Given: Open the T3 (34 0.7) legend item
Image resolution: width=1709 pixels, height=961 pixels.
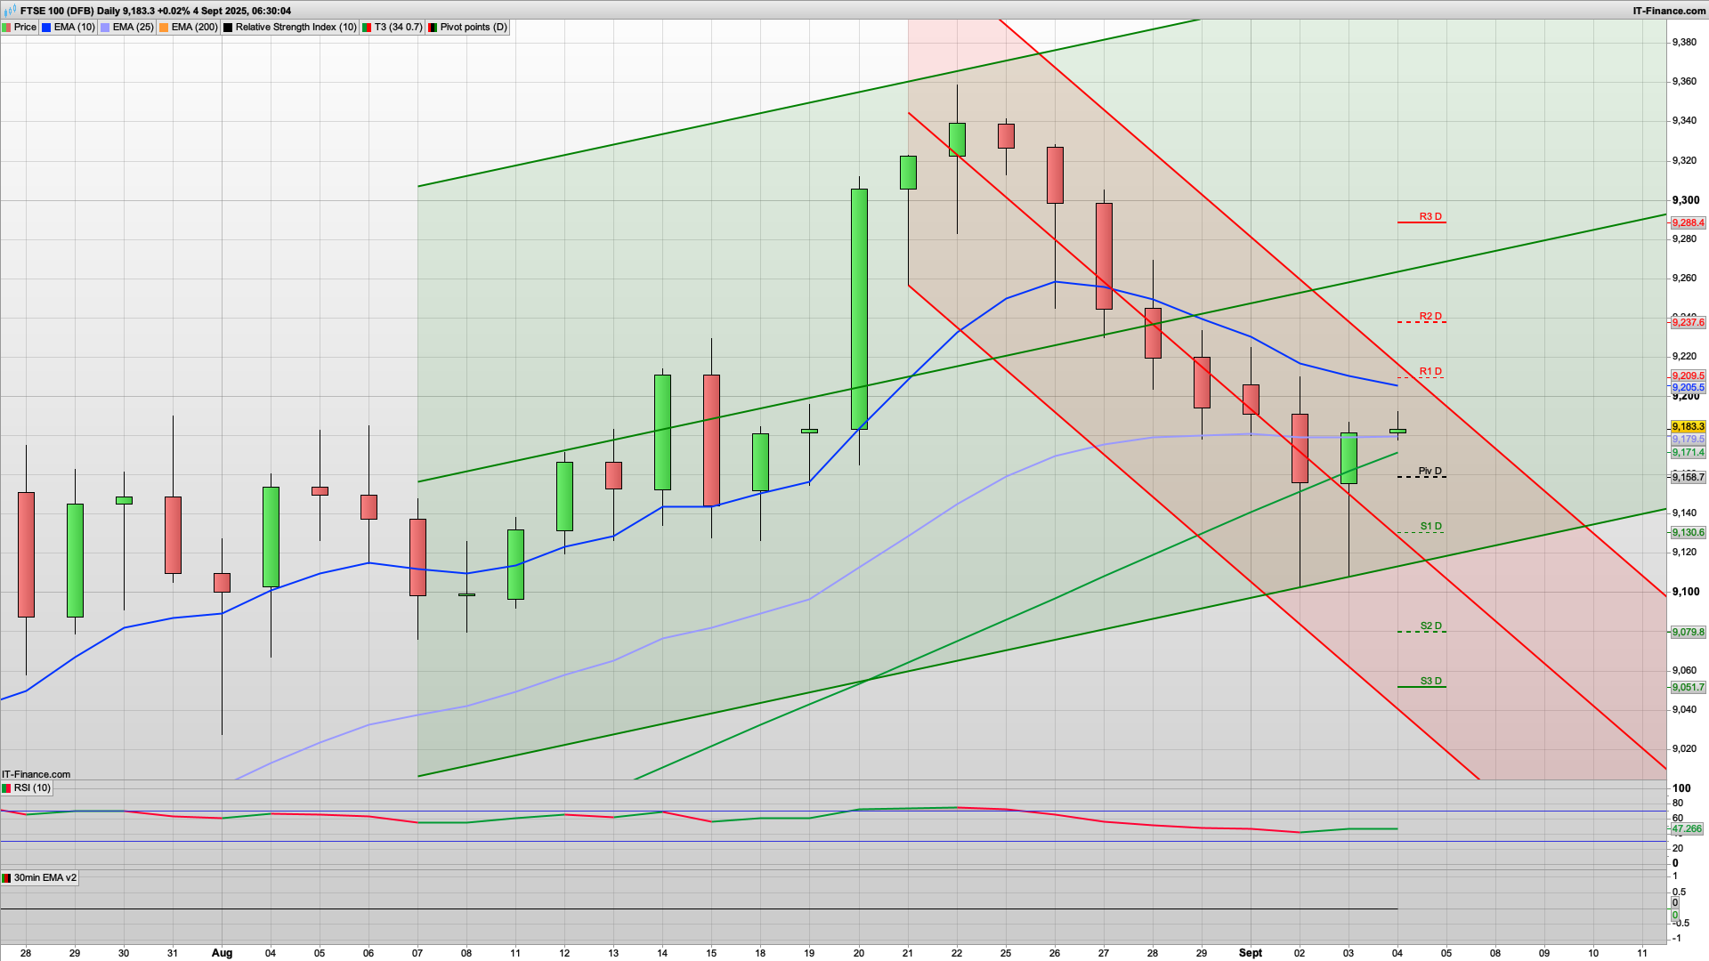Looking at the screenshot, I should (392, 28).
